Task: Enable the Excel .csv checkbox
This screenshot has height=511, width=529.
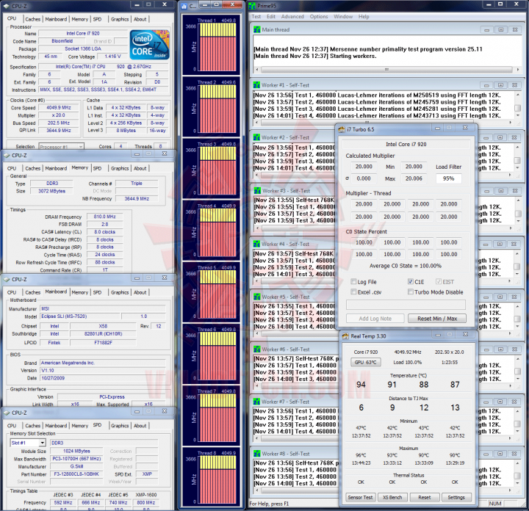Action: (x=353, y=291)
